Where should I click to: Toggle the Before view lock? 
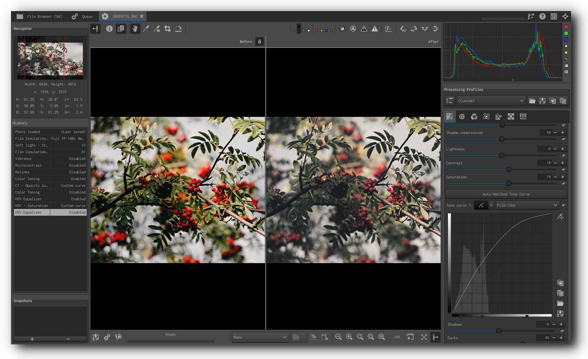point(259,41)
